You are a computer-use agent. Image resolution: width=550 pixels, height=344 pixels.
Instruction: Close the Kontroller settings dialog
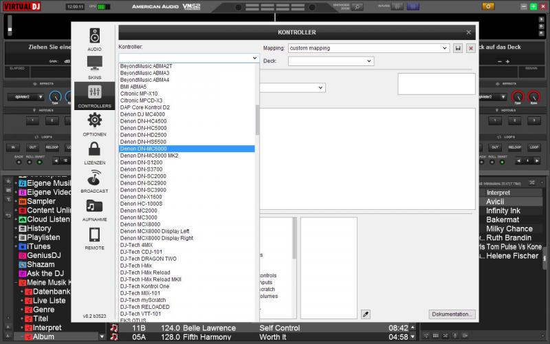coord(469,32)
